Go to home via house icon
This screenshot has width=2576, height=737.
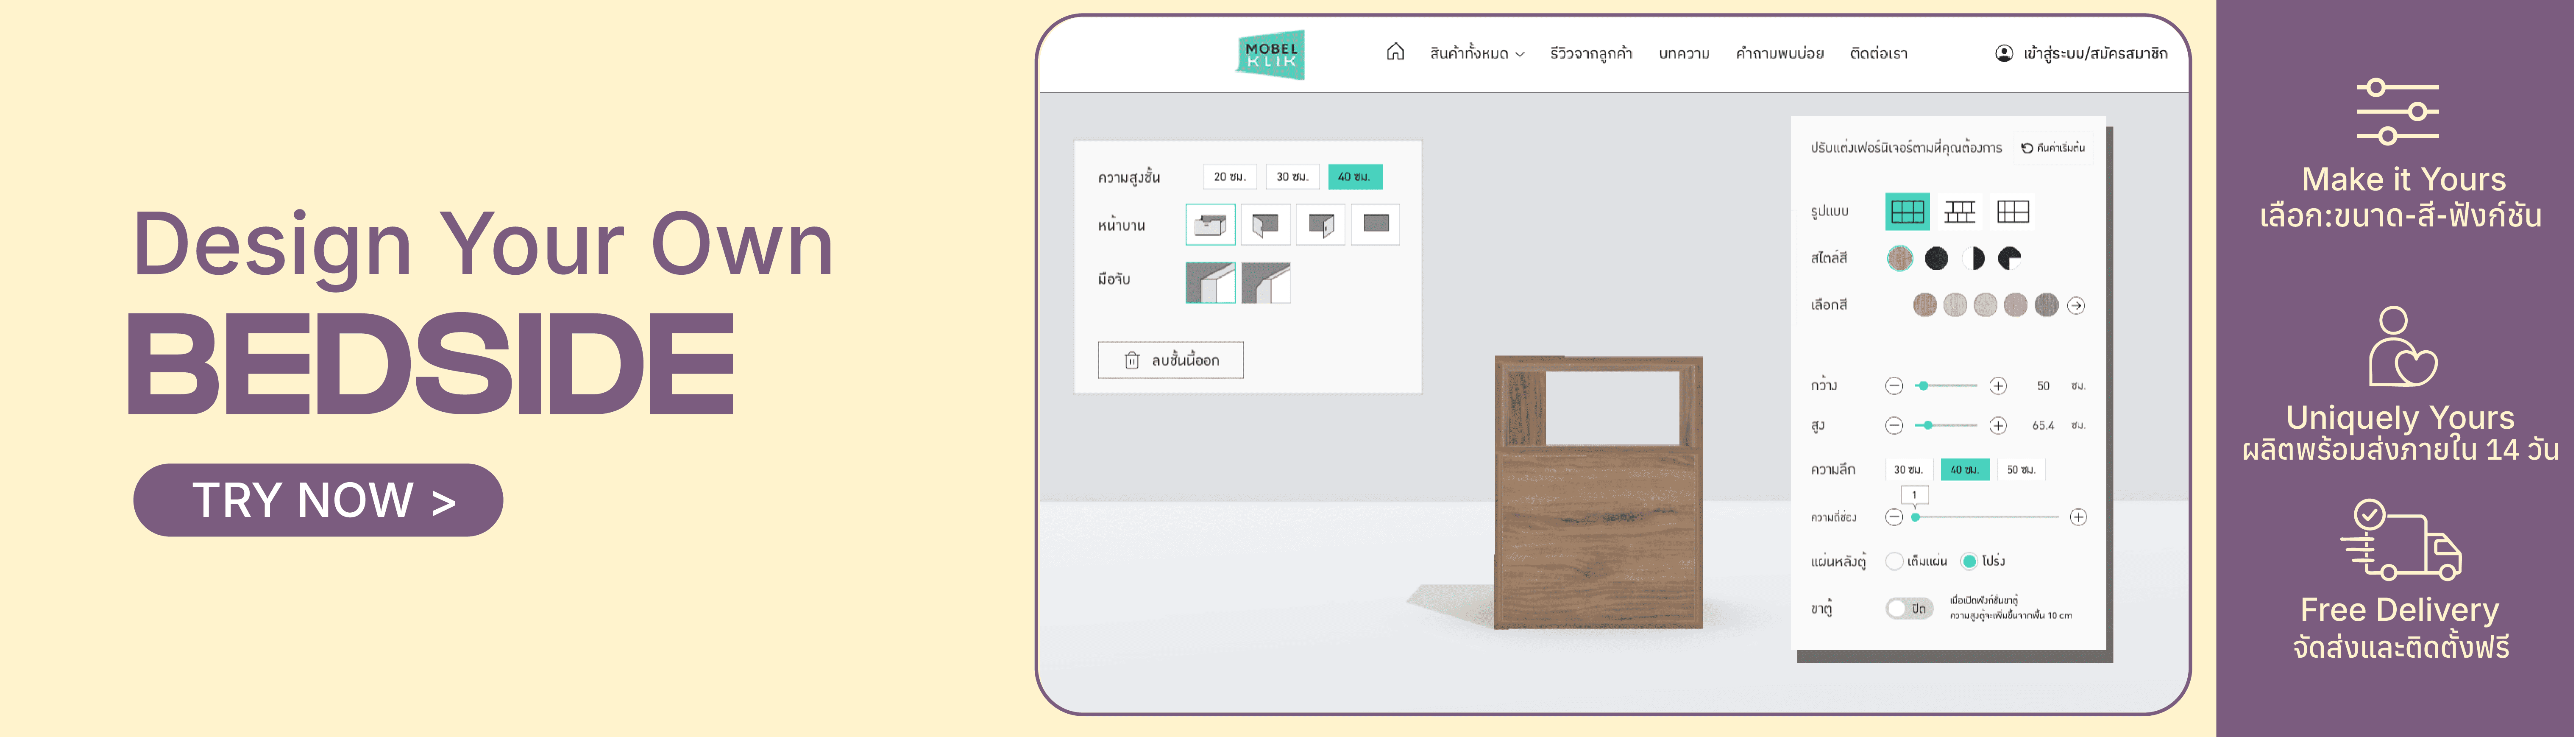click(x=1395, y=52)
